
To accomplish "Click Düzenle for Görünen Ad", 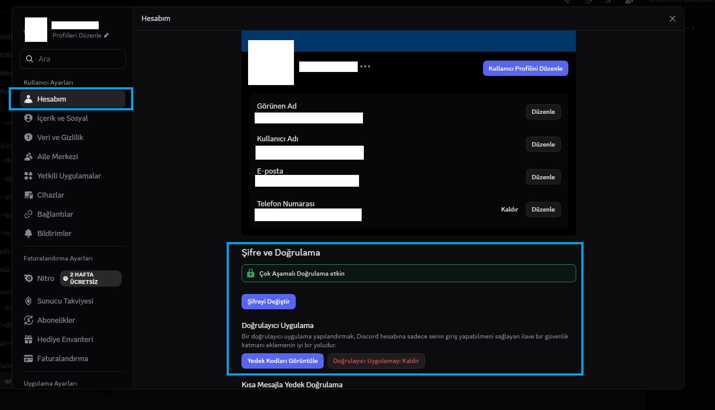I will click(543, 112).
